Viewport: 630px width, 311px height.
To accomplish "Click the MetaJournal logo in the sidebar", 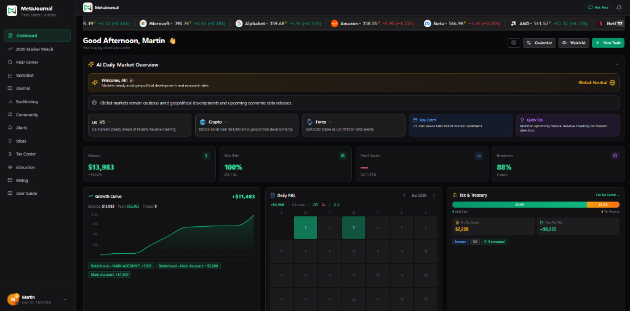I will (12, 11).
